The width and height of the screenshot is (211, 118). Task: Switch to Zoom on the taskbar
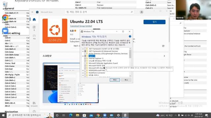coord(105,115)
